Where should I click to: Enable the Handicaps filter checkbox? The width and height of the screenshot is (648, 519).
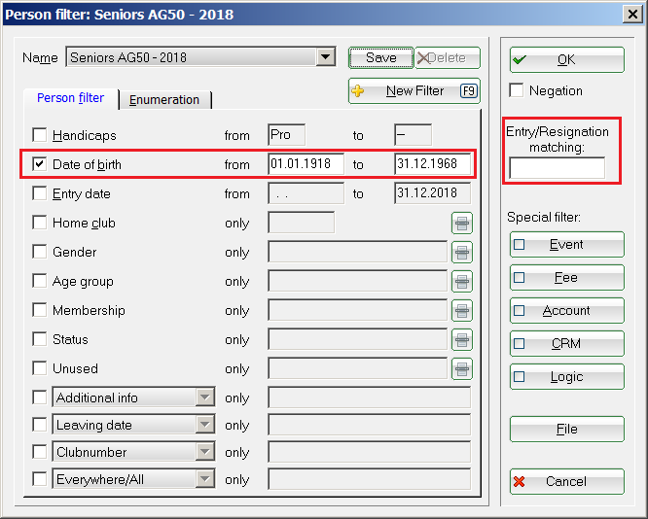(40, 136)
